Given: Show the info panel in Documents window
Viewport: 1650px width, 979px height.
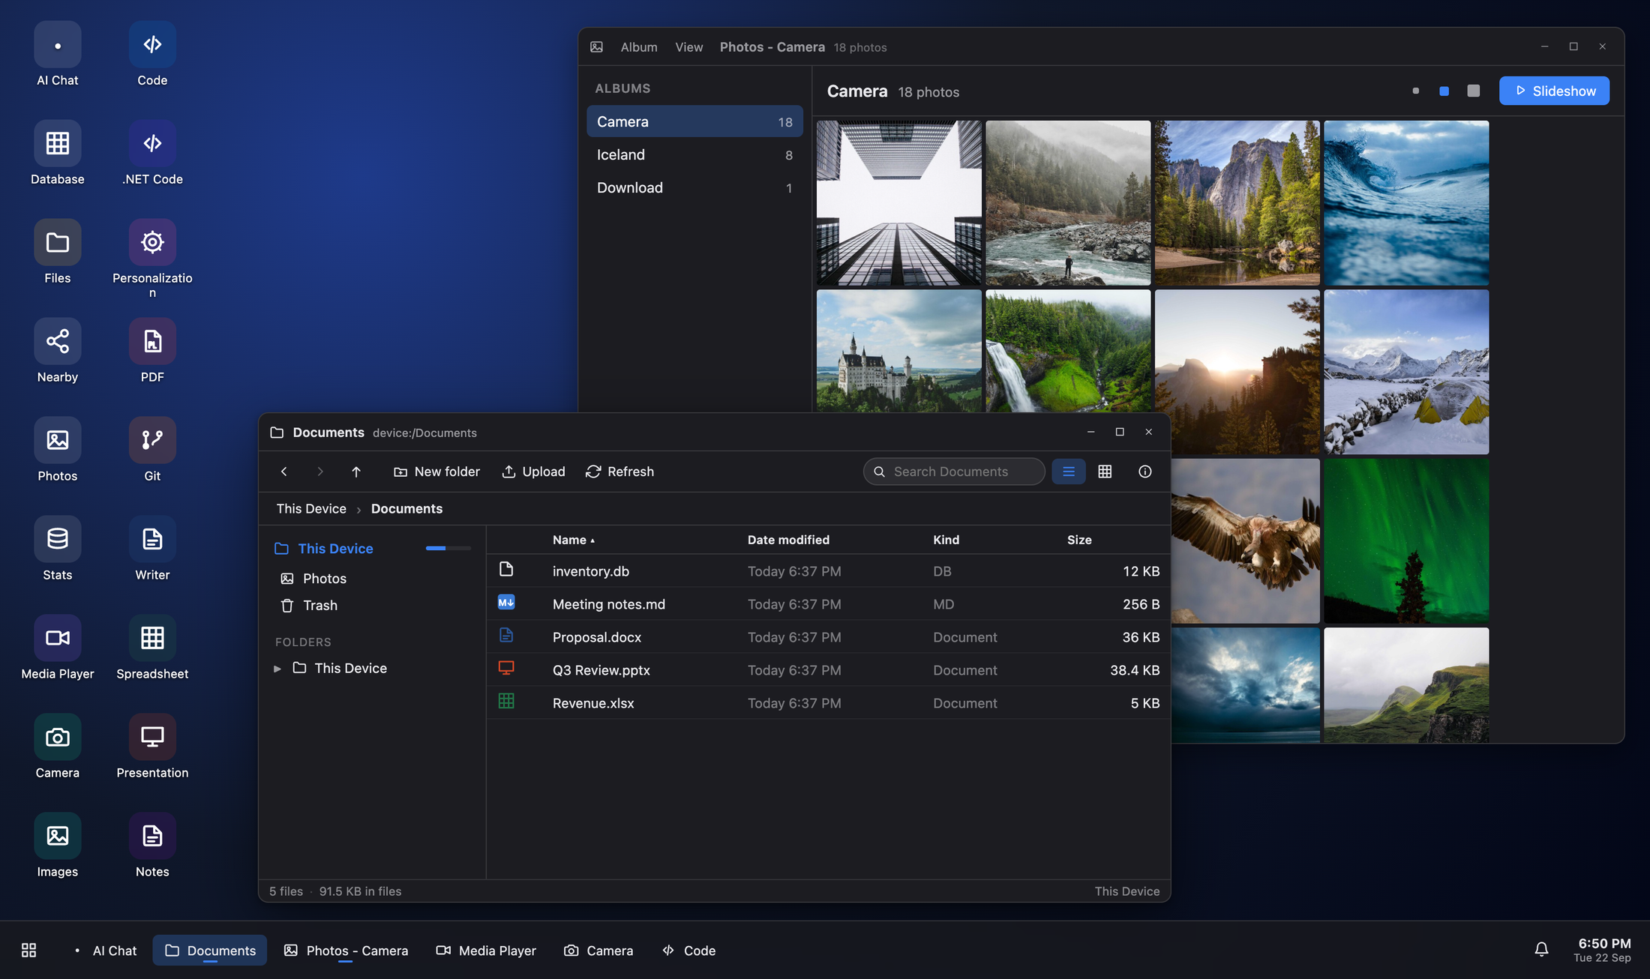Looking at the screenshot, I should pyautogui.click(x=1144, y=472).
